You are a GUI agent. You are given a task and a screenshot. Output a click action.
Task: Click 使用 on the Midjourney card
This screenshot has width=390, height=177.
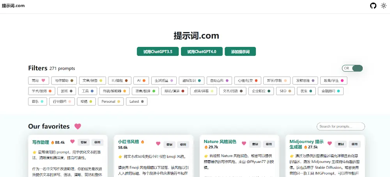coord(354,144)
